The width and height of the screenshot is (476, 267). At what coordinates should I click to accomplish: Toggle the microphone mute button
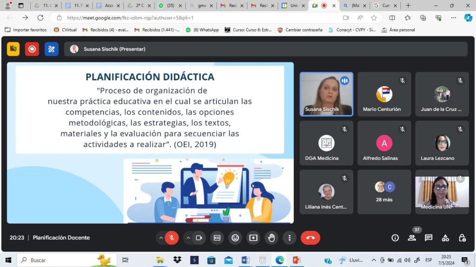coord(172,238)
